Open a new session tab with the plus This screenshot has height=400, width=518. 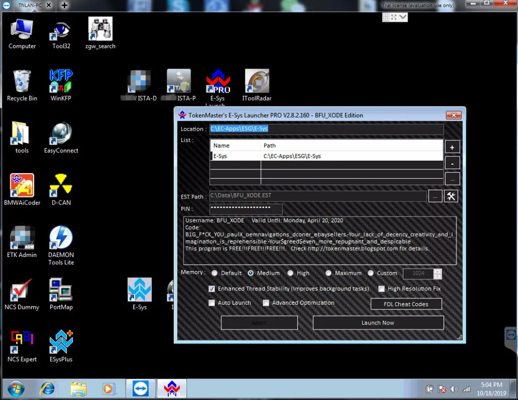[x=64, y=5]
